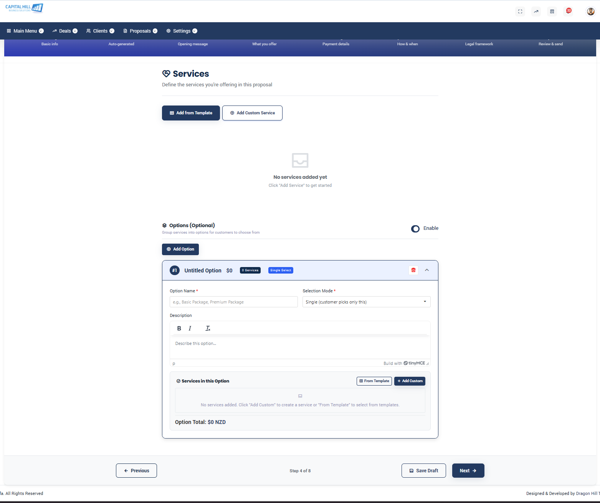
Task: Apply italic formatting in Description editor
Action: point(190,328)
